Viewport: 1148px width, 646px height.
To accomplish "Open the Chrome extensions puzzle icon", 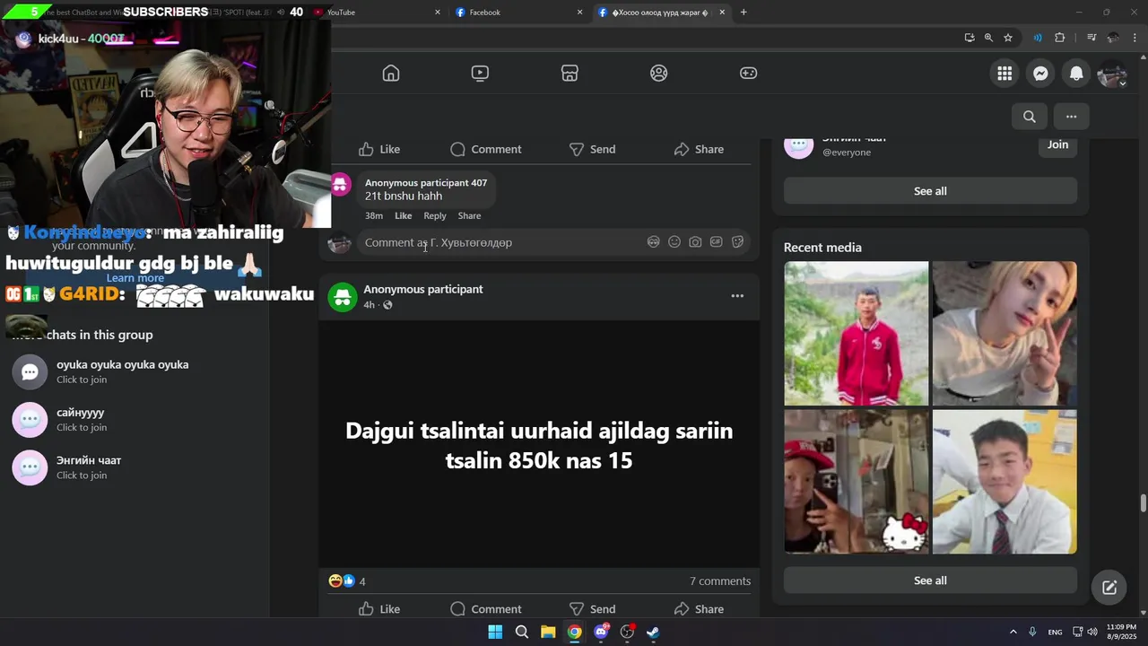I will pyautogui.click(x=1060, y=38).
